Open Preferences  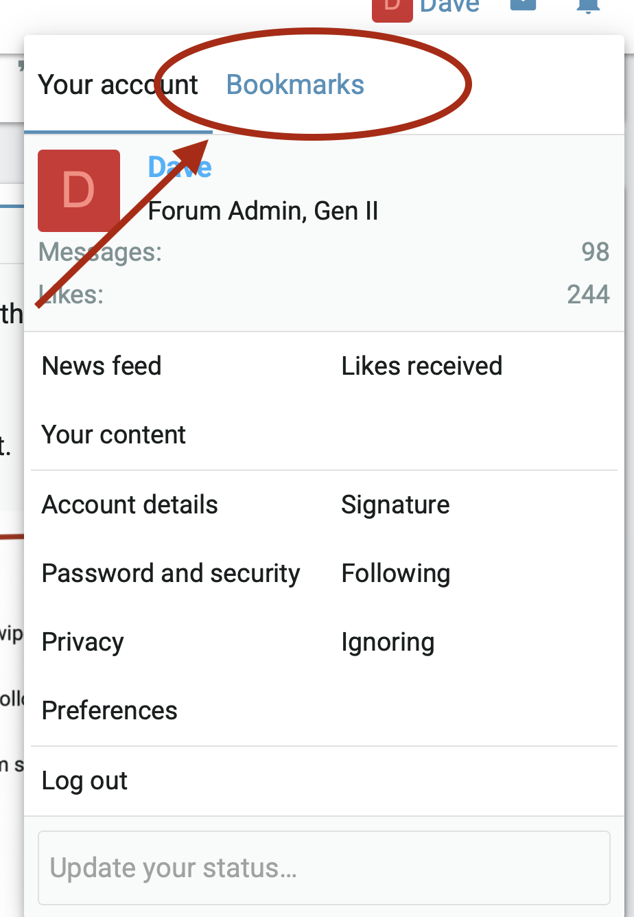pos(110,710)
